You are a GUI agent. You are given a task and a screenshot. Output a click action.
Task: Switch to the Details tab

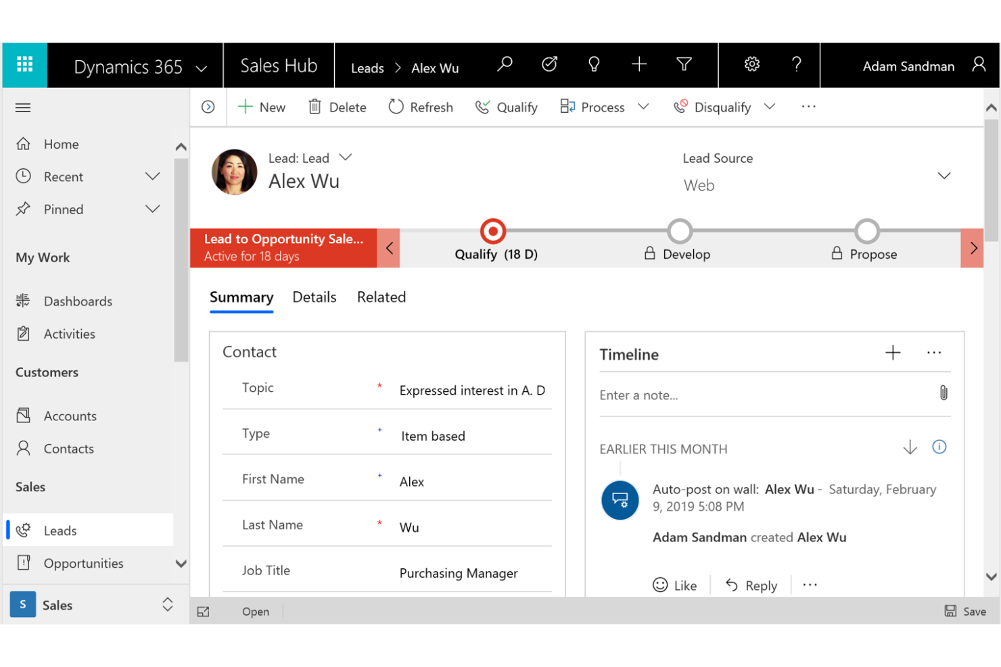tap(315, 297)
